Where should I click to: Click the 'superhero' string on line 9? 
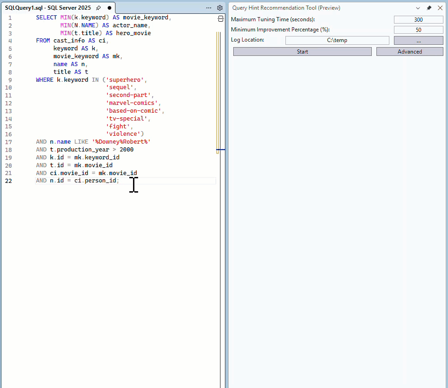click(125, 80)
